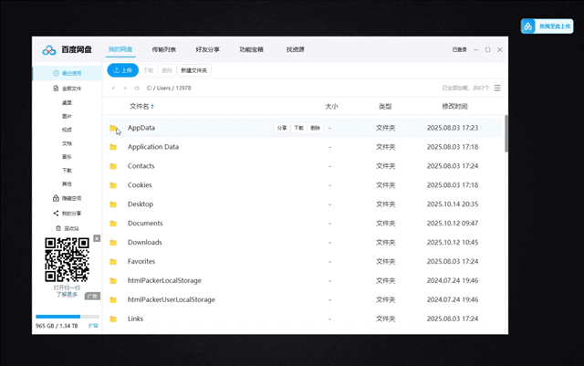Image resolution: width=584 pixels, height=366 pixels.
Task: Click the document icon beside 全部文件
Action: (56, 89)
